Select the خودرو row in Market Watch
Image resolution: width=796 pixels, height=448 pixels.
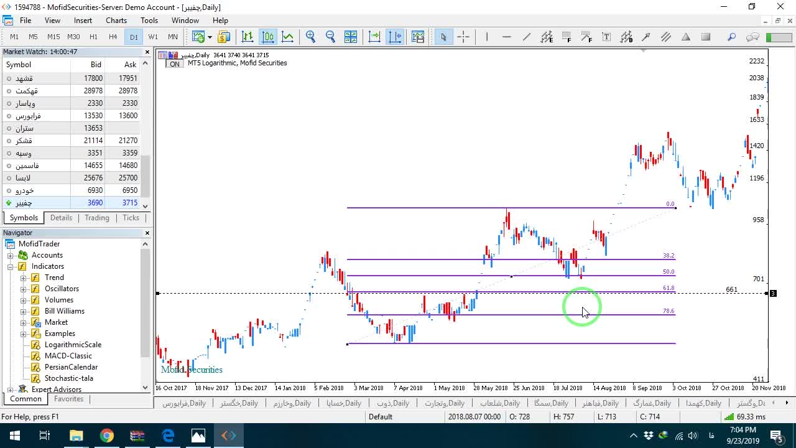(71, 190)
